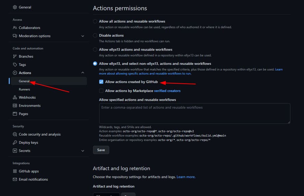Click the Collaborators people icon

pyautogui.click(x=15, y=28)
